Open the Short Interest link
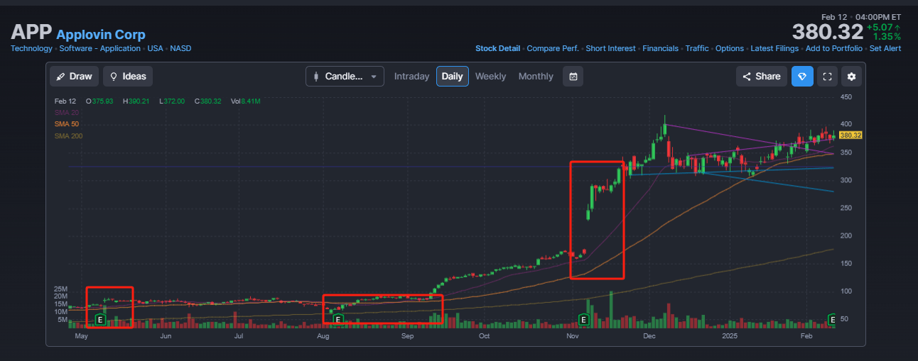This screenshot has height=361, width=918. (610, 48)
